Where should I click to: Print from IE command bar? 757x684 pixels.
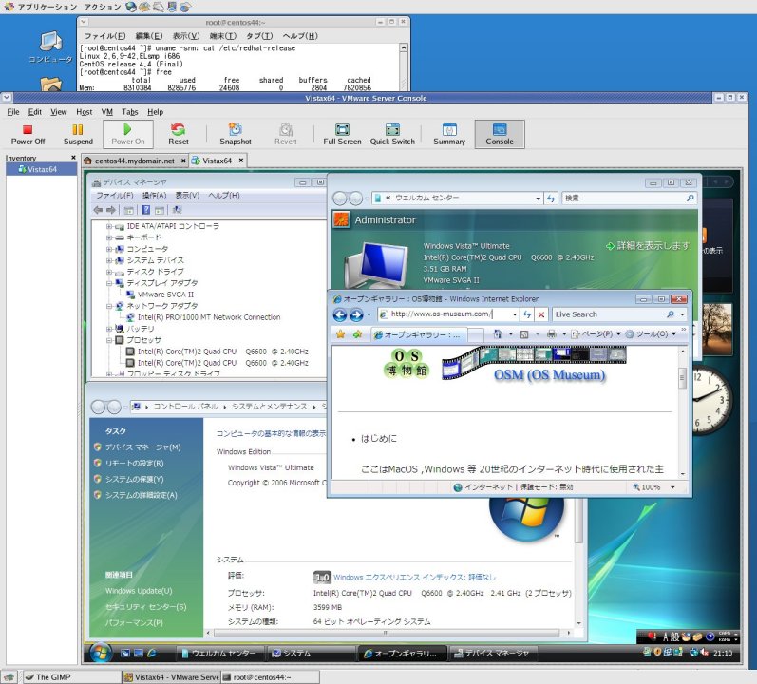[551, 334]
